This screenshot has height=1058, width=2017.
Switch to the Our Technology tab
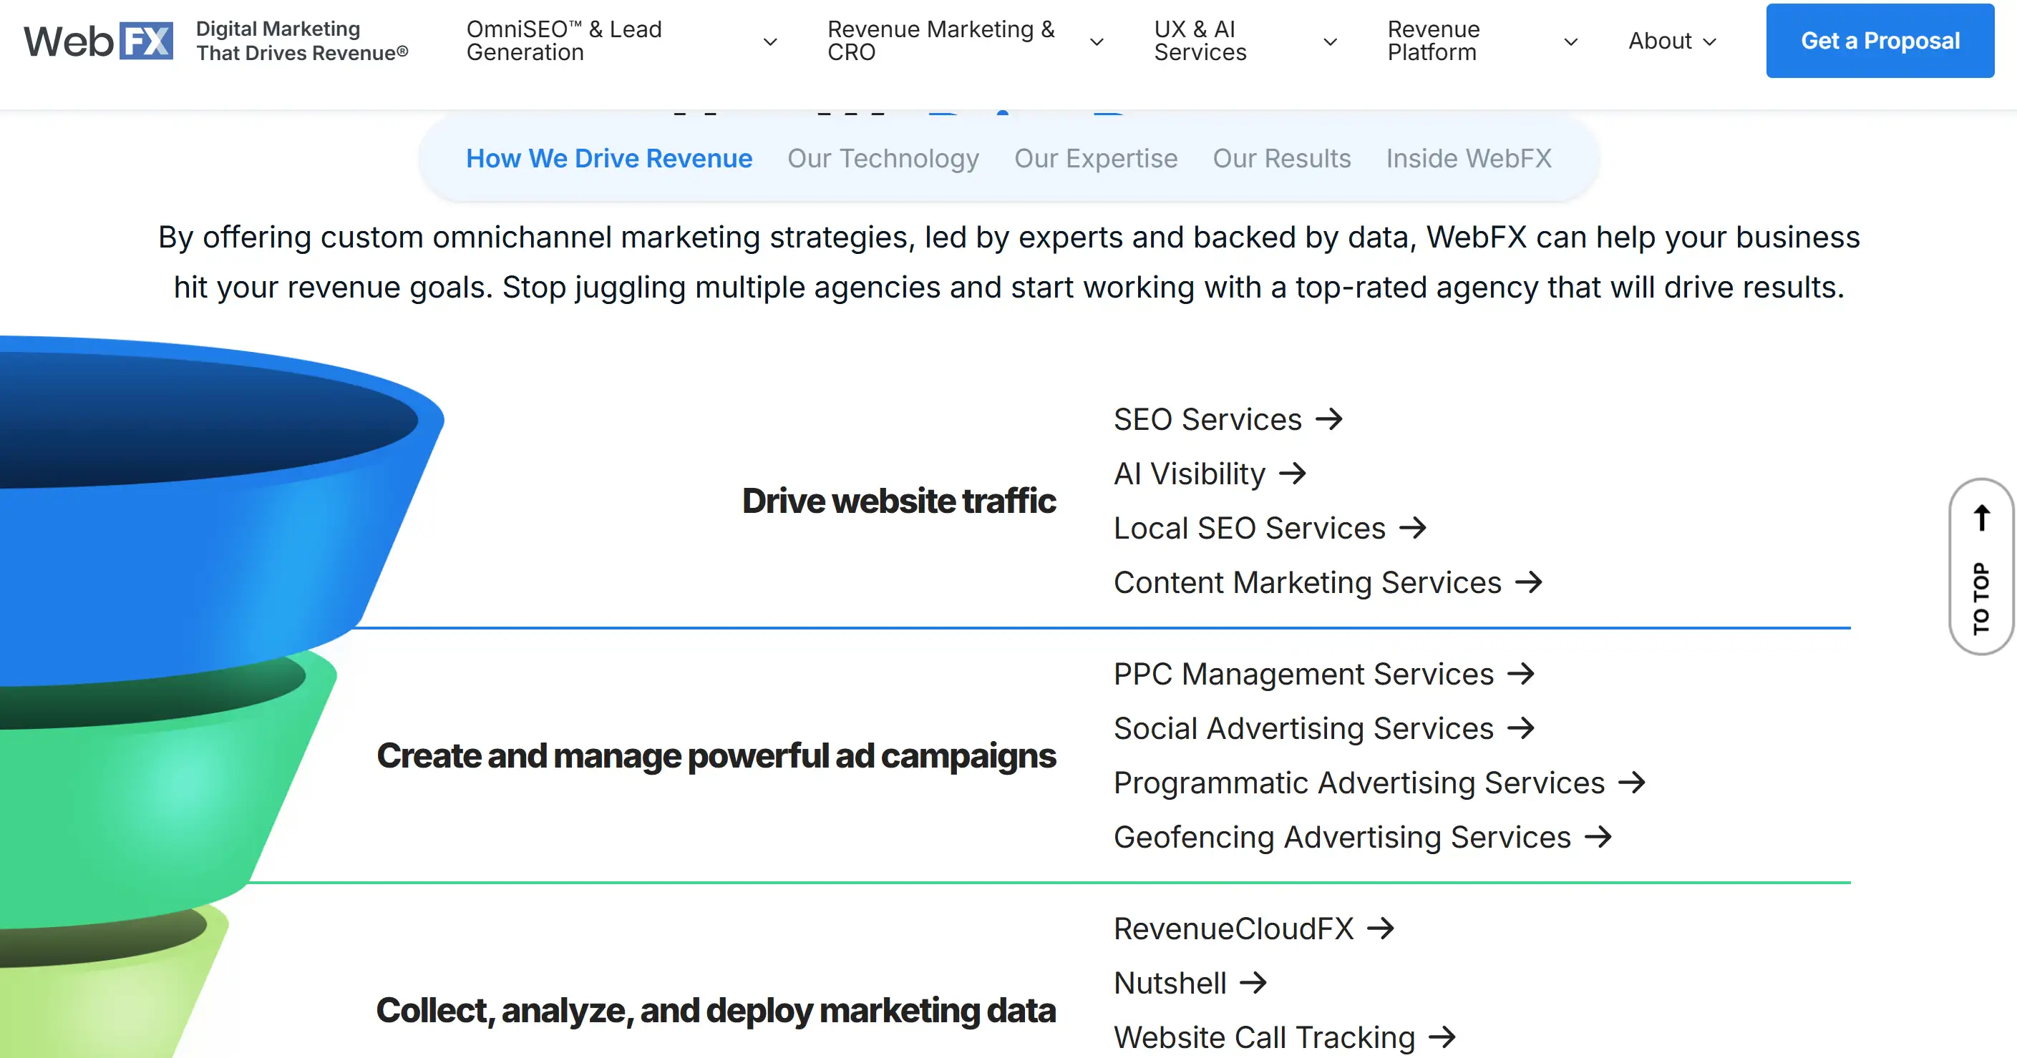[883, 159]
